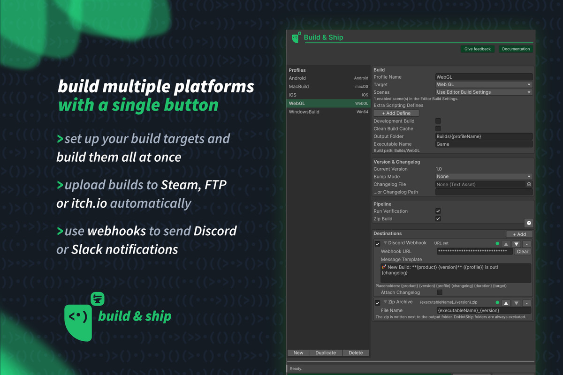
Task: Move Discord Webhook destination down
Action: point(516,244)
